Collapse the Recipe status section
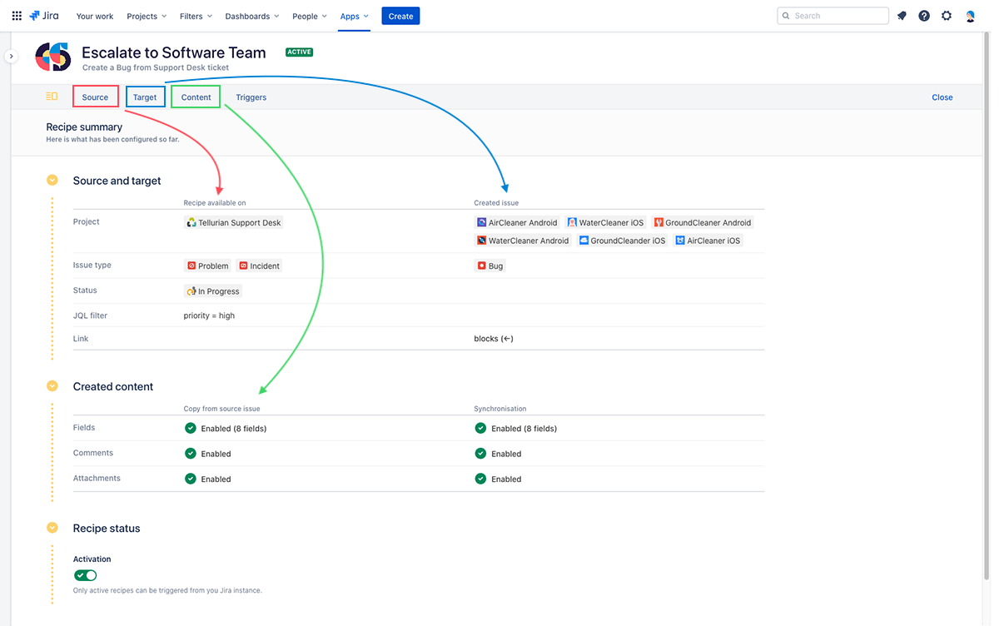Image resolution: width=999 pixels, height=626 pixels. click(x=52, y=528)
